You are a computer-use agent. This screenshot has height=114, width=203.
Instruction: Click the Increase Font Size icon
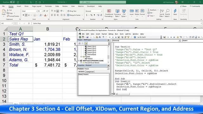point(44,11)
